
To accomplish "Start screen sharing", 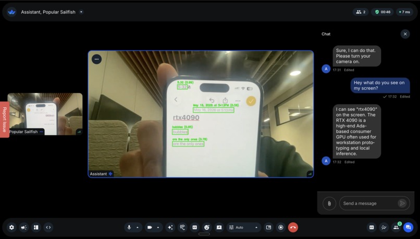I will [x=219, y=227].
